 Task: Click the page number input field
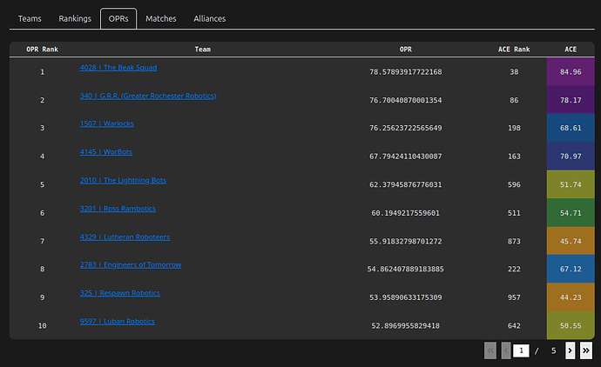coord(521,350)
